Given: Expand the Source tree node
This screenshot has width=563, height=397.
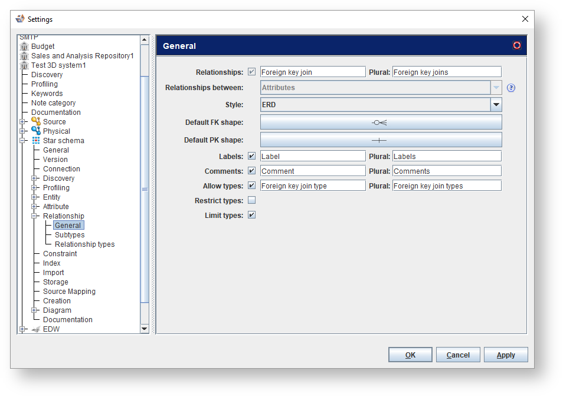Looking at the screenshot, I should (x=22, y=122).
